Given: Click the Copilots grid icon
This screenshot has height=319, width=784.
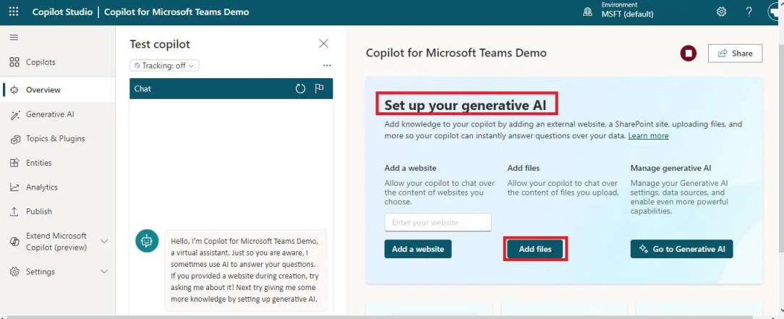Looking at the screenshot, I should (x=14, y=62).
